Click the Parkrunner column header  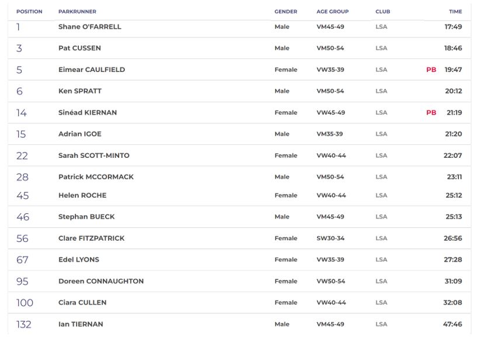(x=77, y=12)
